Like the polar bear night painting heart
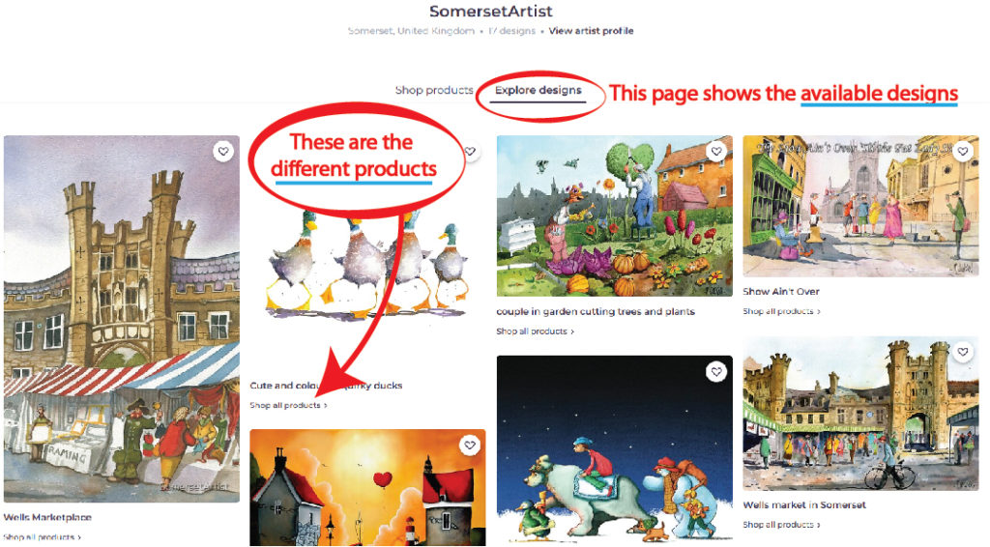This screenshot has height=547, width=990. (716, 372)
